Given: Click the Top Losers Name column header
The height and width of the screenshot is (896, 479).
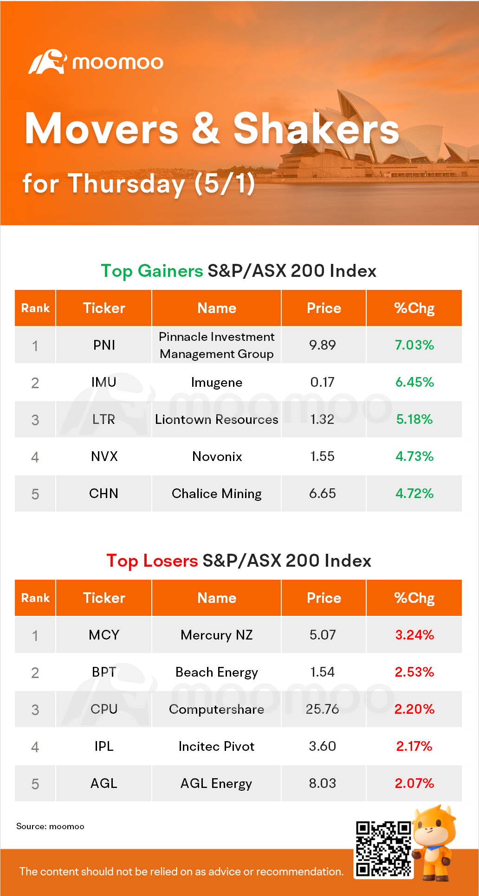Looking at the screenshot, I should pos(217,598).
